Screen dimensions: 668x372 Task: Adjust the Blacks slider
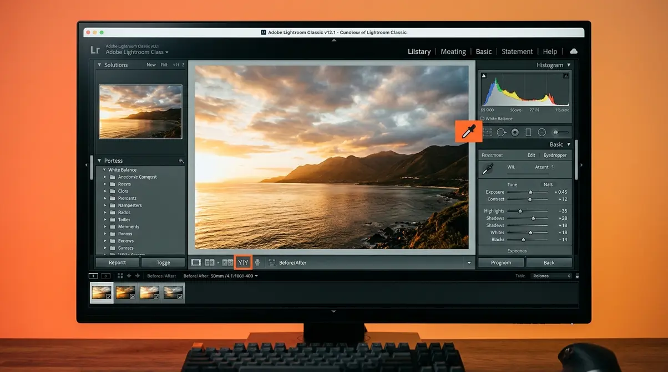[527, 240]
